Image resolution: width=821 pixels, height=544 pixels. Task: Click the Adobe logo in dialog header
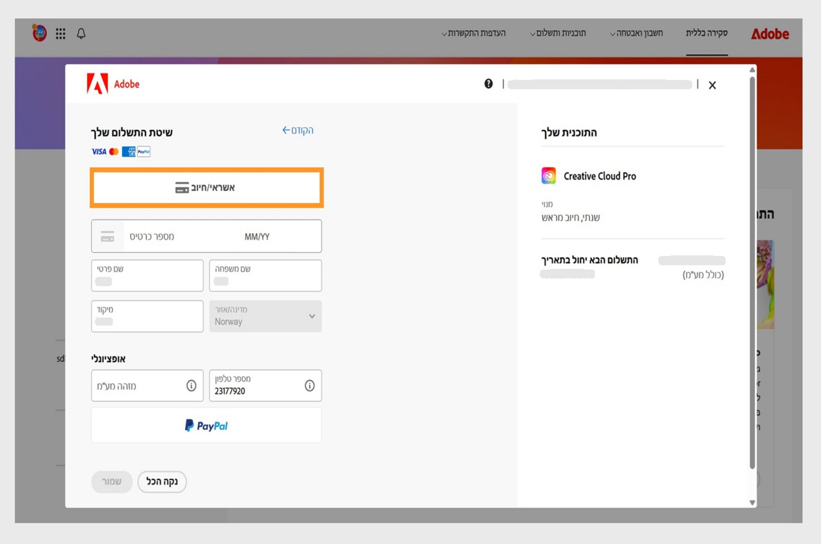(x=113, y=84)
